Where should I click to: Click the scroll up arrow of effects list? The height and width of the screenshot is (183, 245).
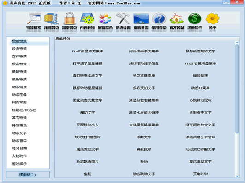[237, 42]
